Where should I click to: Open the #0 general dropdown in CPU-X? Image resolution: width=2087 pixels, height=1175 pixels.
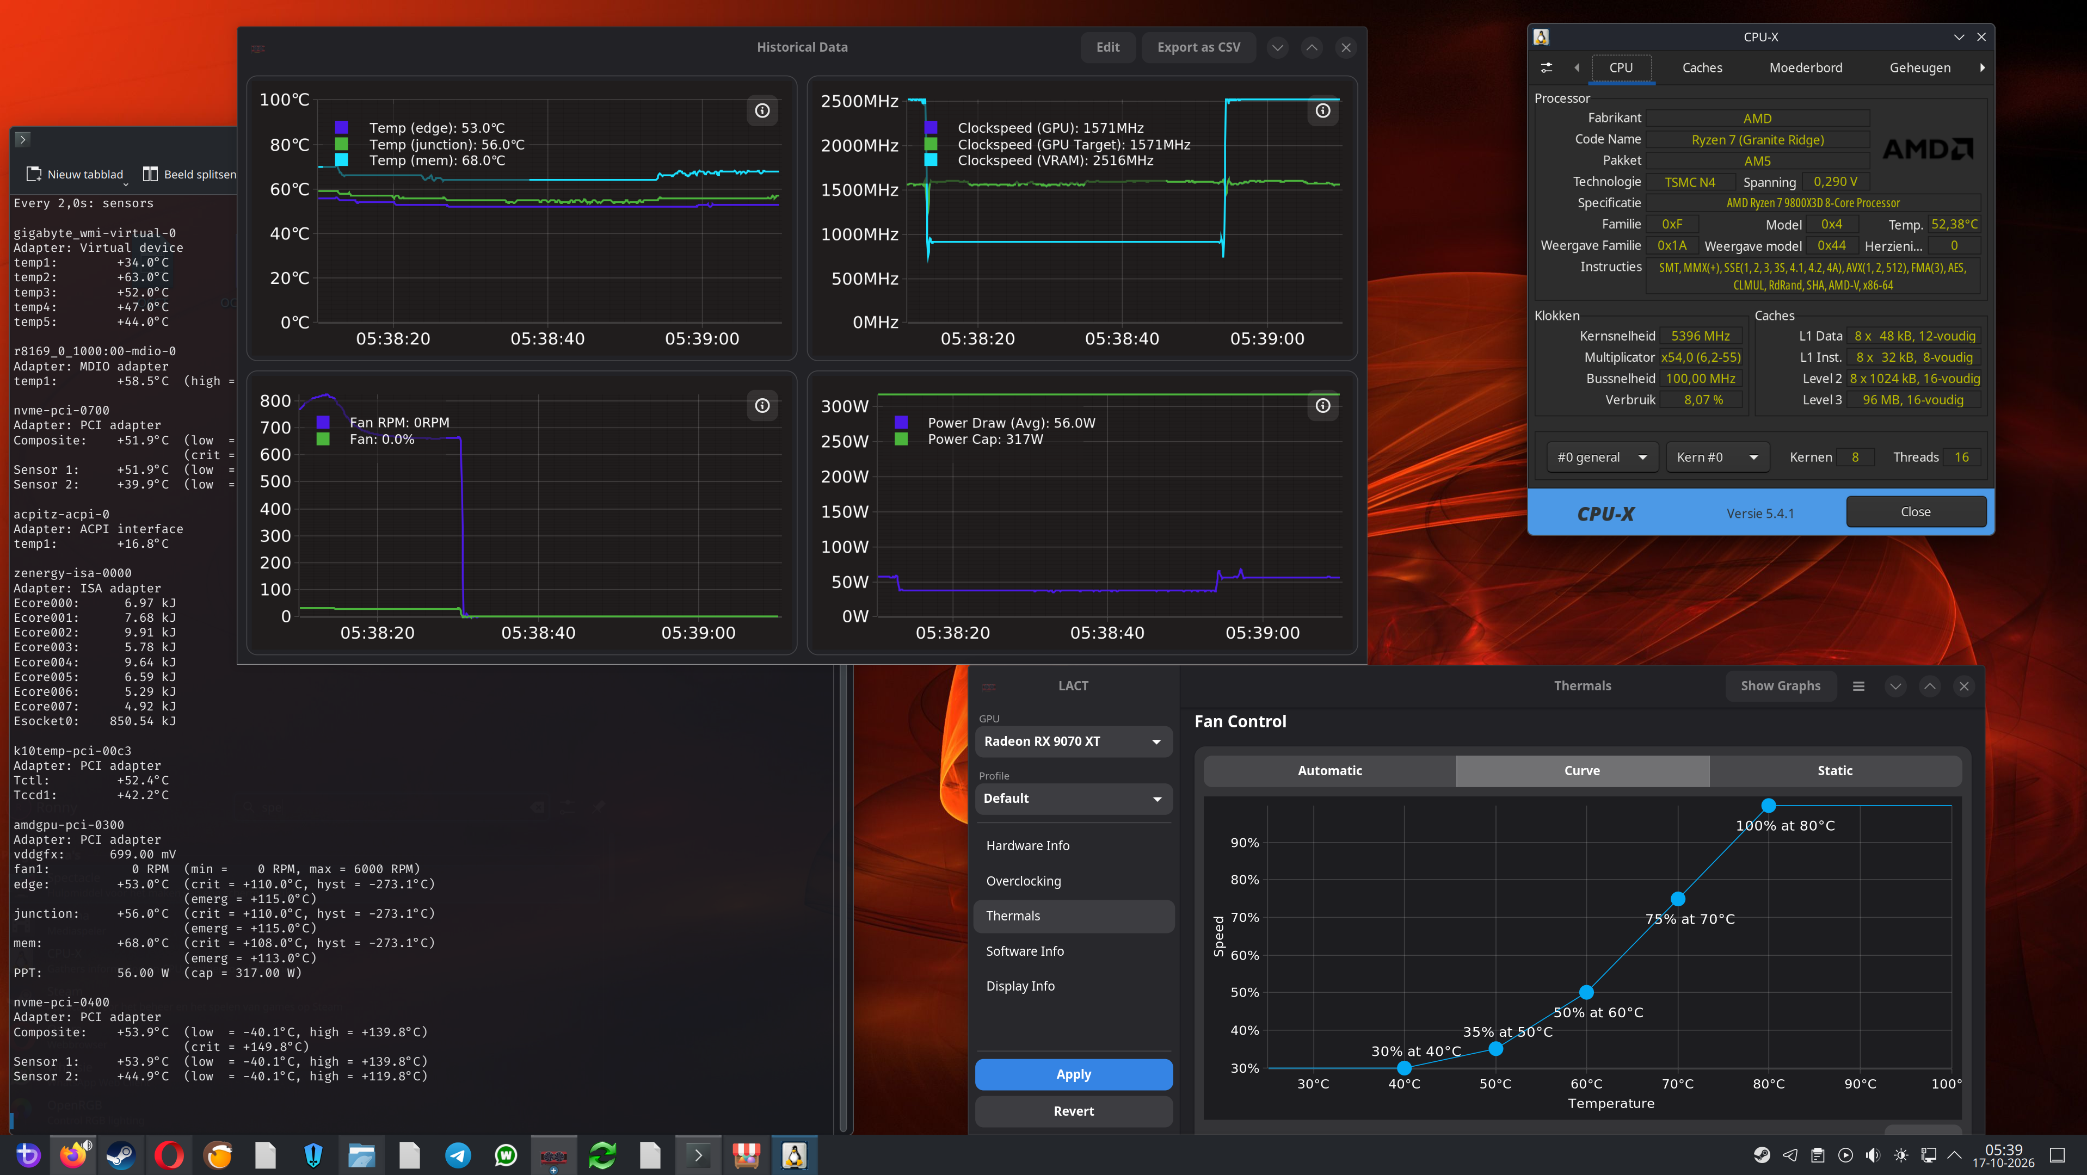click(x=1602, y=457)
